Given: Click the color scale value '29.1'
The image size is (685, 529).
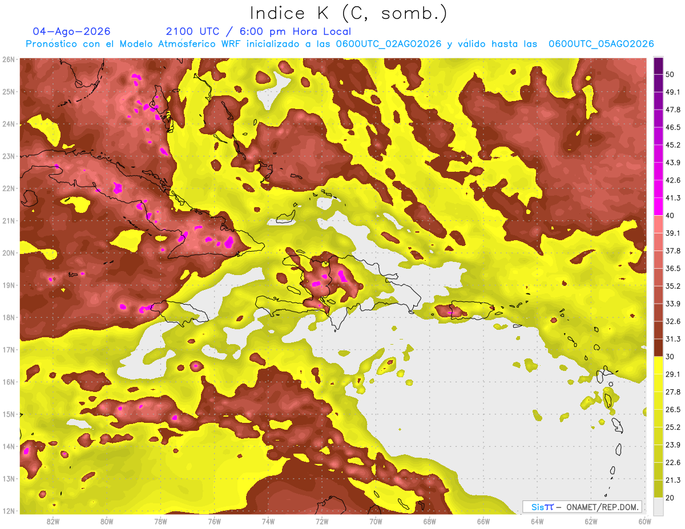Looking at the screenshot, I should coord(674,374).
